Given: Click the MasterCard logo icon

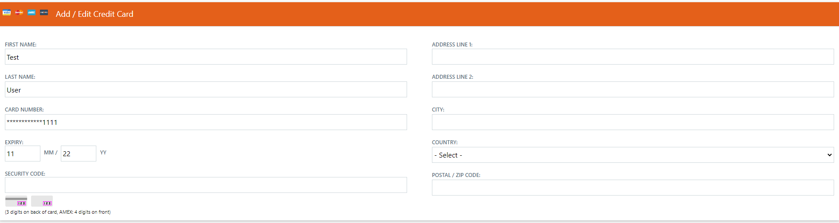Looking at the screenshot, I should point(19,12).
